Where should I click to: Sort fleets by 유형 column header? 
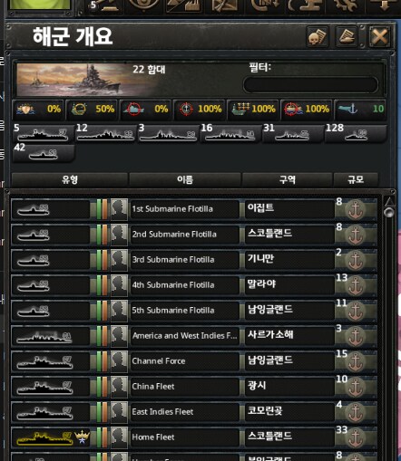pyautogui.click(x=70, y=180)
